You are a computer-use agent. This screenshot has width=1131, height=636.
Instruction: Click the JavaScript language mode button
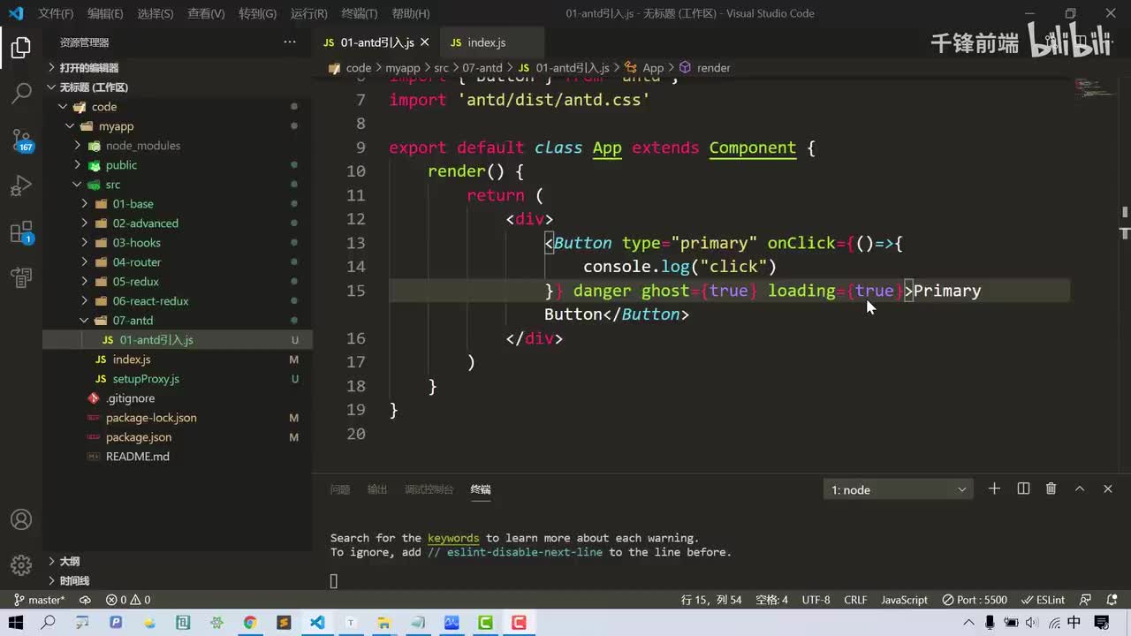tap(904, 600)
